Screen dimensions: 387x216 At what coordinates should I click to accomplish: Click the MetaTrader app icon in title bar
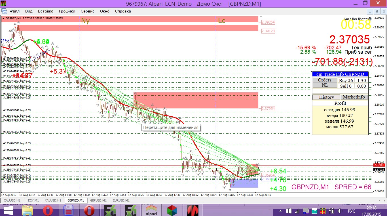pos(4,4)
